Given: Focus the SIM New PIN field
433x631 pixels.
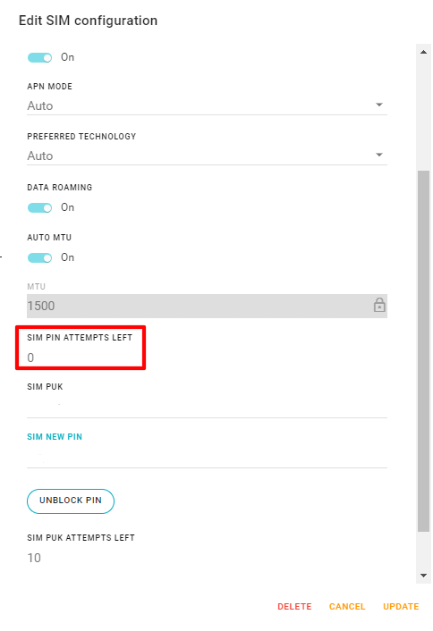Looking at the screenshot, I should [207, 457].
